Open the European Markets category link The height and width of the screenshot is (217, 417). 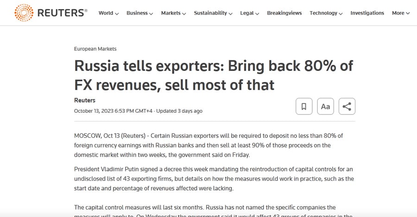point(95,49)
